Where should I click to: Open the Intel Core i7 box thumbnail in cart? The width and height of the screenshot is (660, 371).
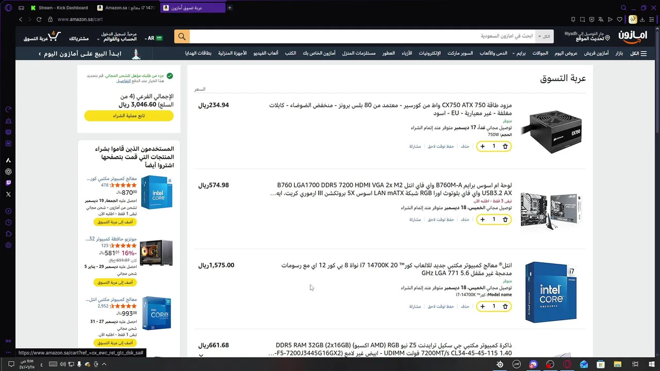[551, 292]
